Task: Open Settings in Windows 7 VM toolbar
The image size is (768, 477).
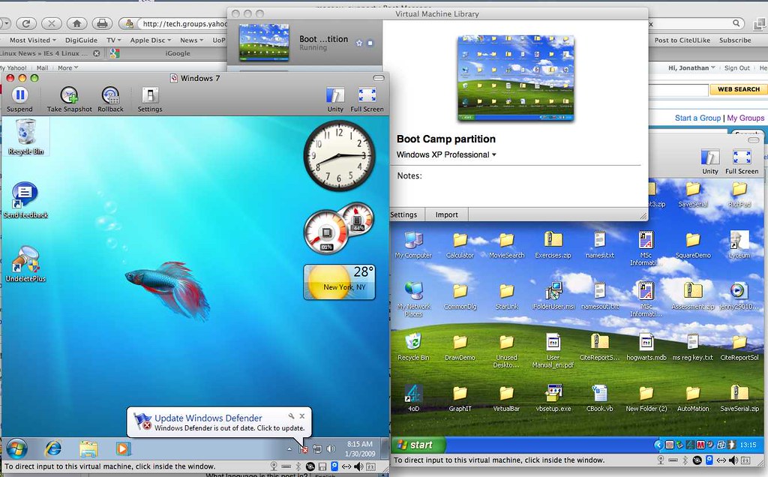Action: 150,100
